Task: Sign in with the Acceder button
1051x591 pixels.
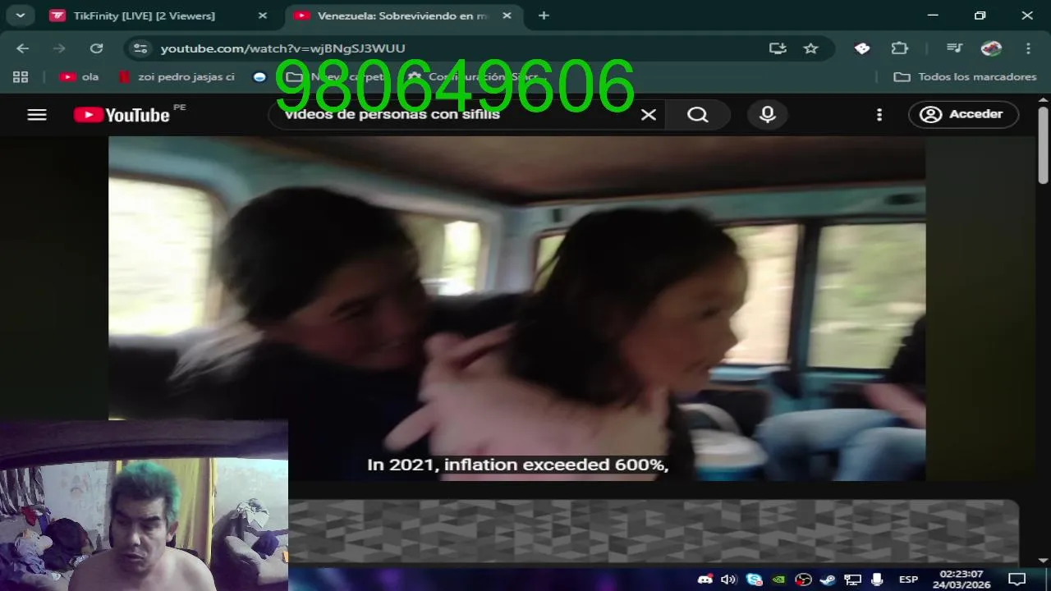Action: coord(963,115)
